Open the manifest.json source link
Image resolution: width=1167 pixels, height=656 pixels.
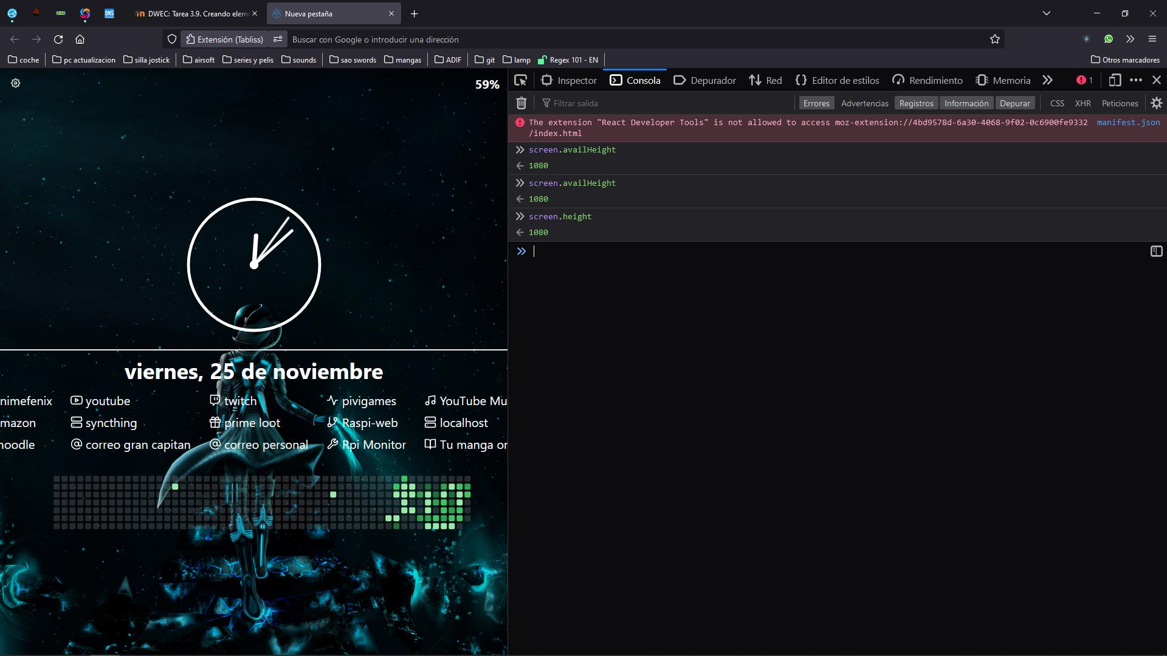pos(1128,122)
